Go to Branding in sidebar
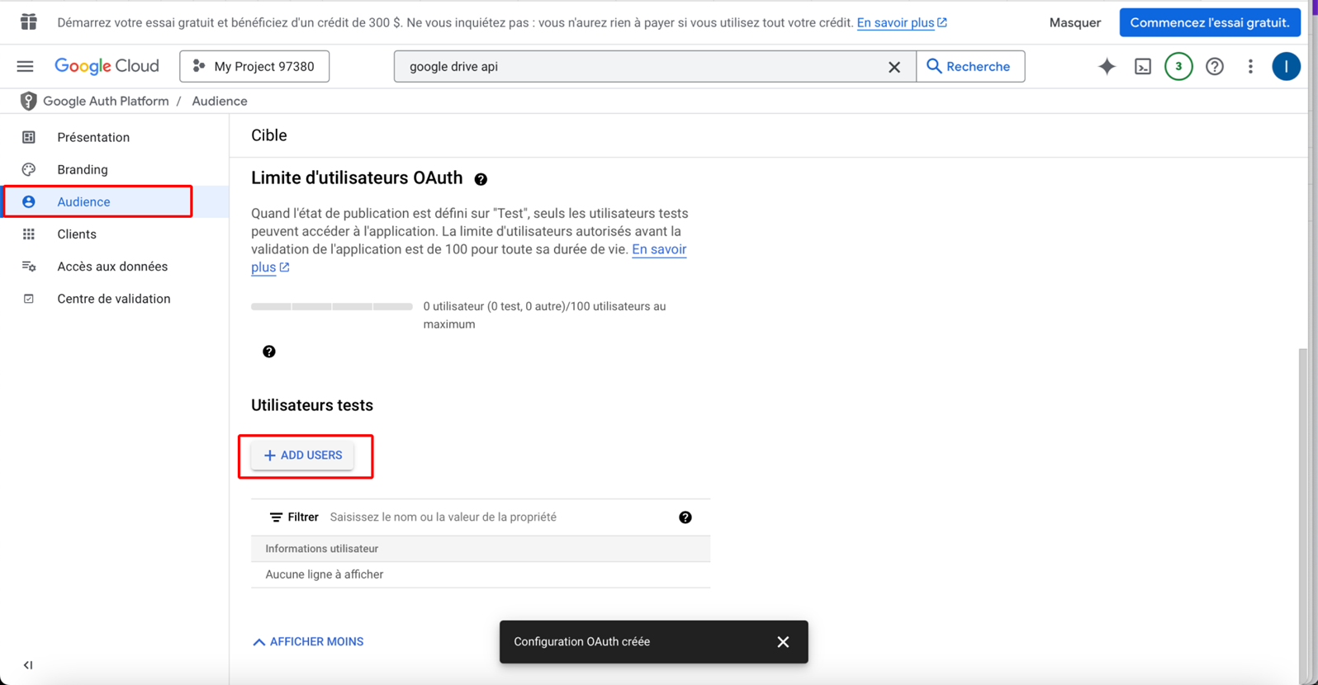 click(x=83, y=169)
